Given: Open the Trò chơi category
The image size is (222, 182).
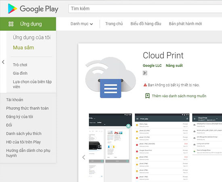Looking at the screenshot, I should [20, 65].
